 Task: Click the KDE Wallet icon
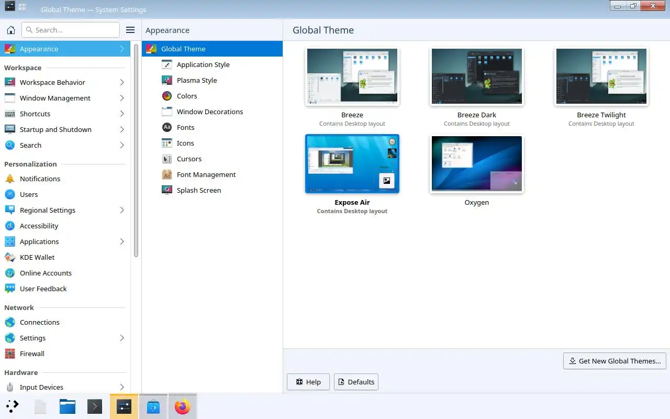[9, 257]
